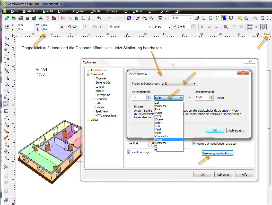Click the Underline formatting icon
Image resolution: width=272 pixels, height=205 pixels.
(x=216, y=27)
